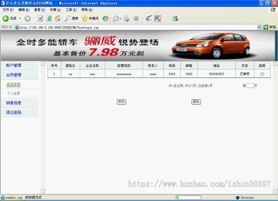Stop page loading with red X icon
The width and height of the screenshot is (278, 201).
pyautogui.click(x=40, y=19)
